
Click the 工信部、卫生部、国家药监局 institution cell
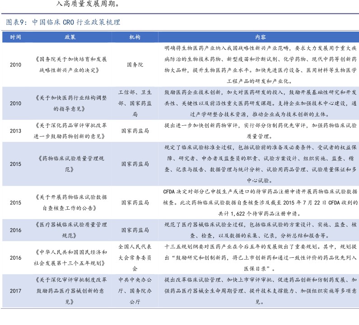click(x=135, y=103)
